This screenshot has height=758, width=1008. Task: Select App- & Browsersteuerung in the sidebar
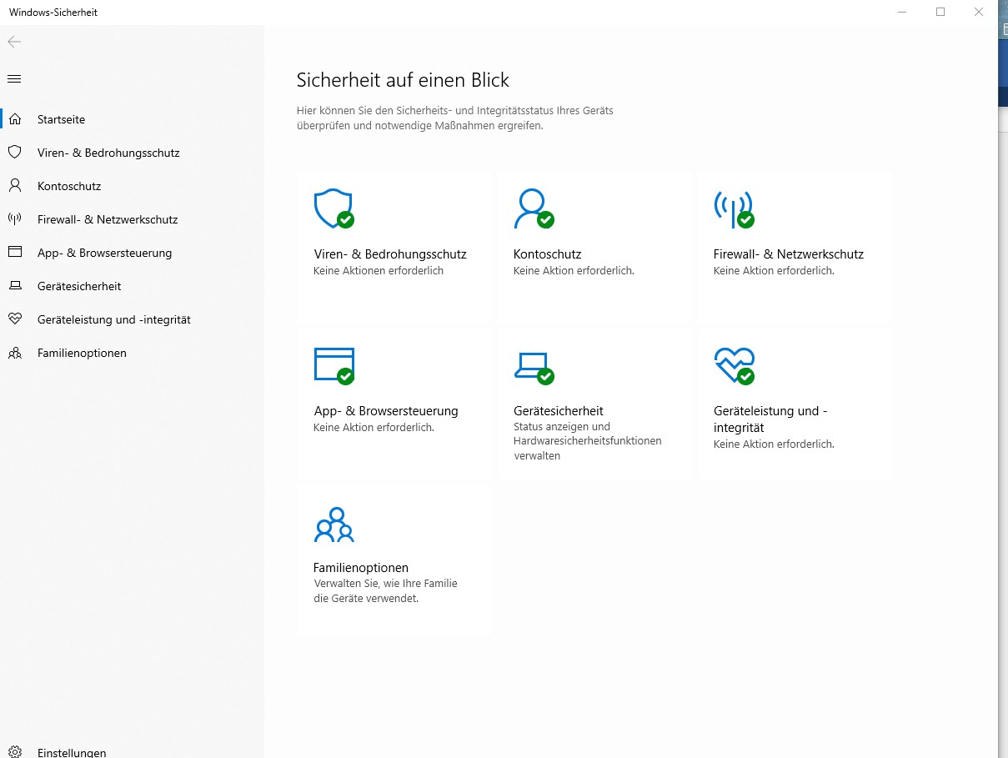(104, 253)
